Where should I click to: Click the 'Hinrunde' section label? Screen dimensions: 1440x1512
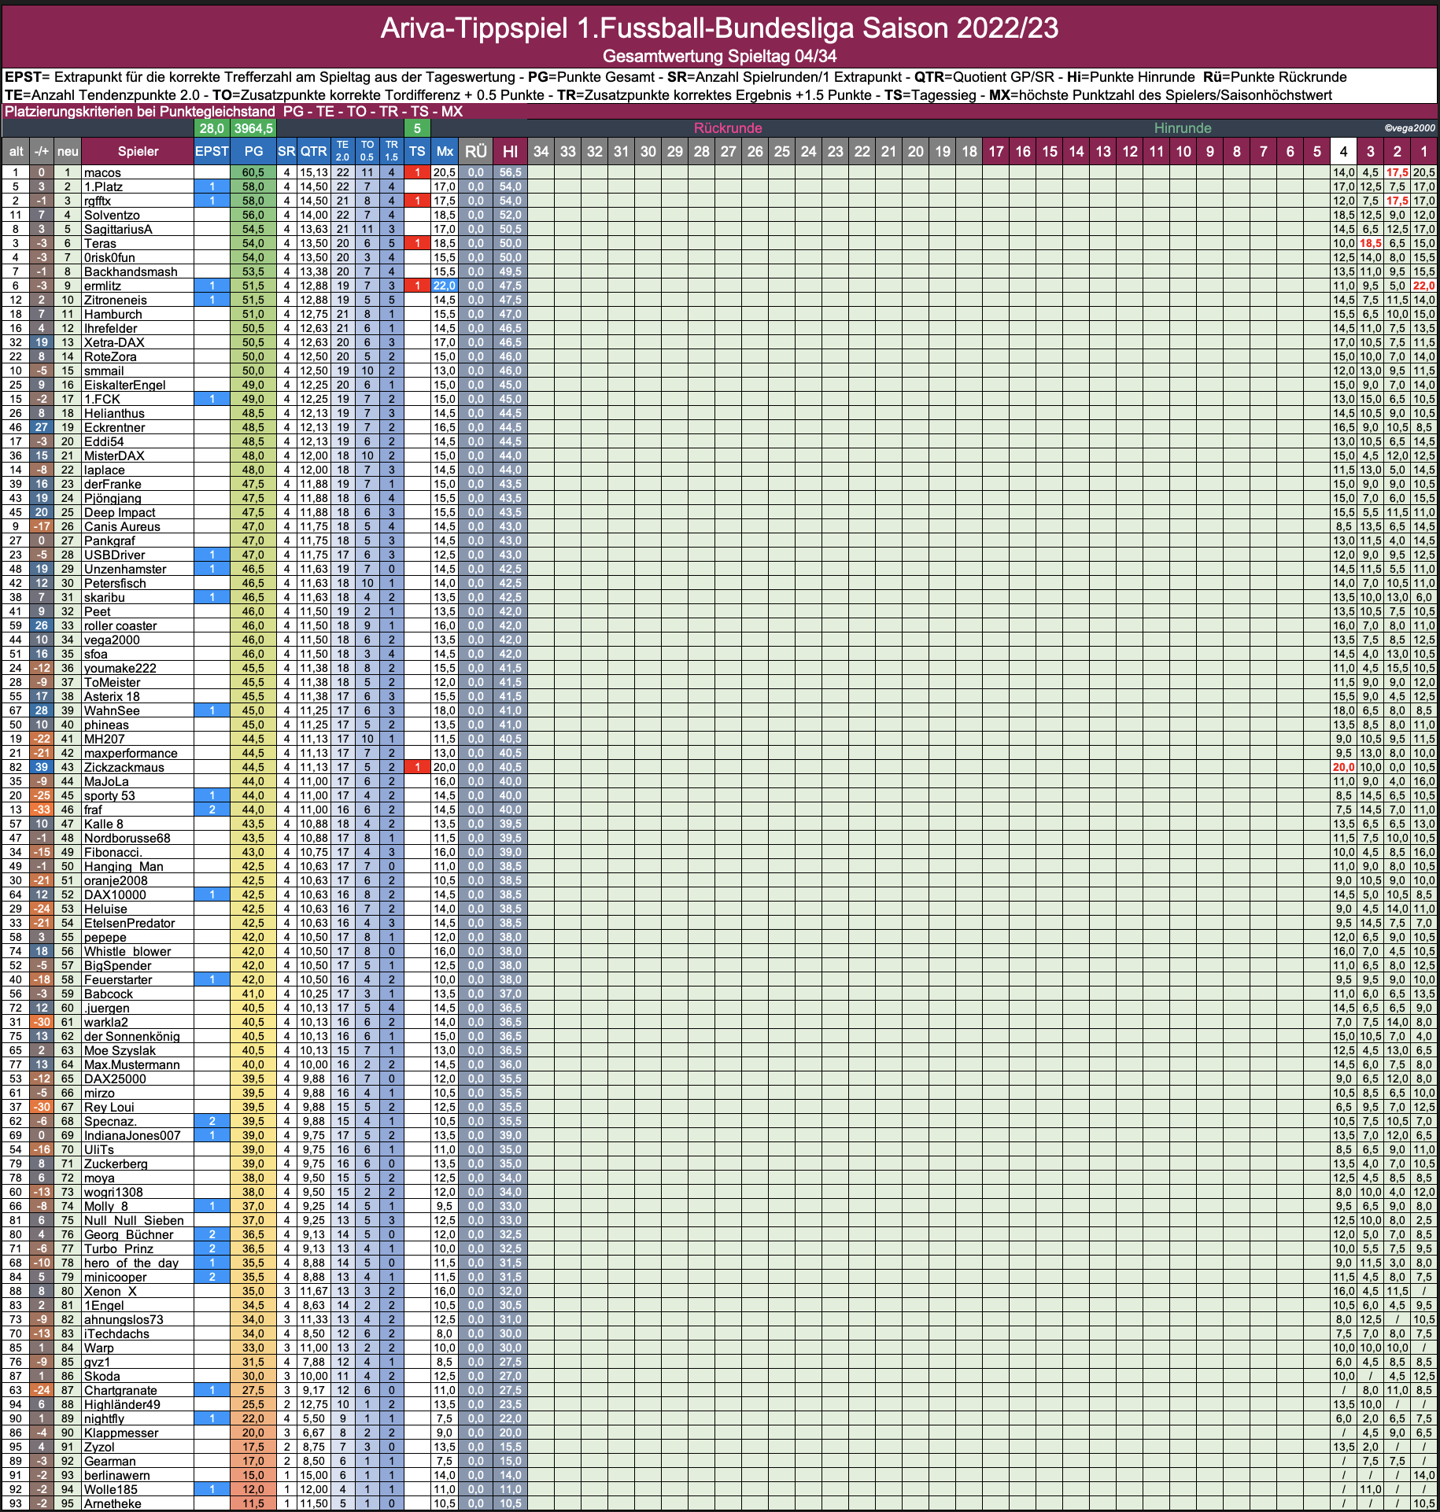(x=1182, y=128)
